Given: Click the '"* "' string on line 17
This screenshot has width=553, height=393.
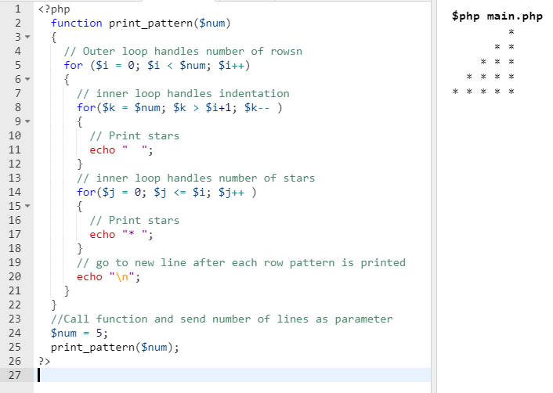Looking at the screenshot, I should pos(135,234).
